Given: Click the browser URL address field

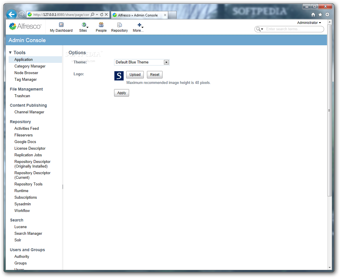Looking at the screenshot, I should tap(61, 14).
